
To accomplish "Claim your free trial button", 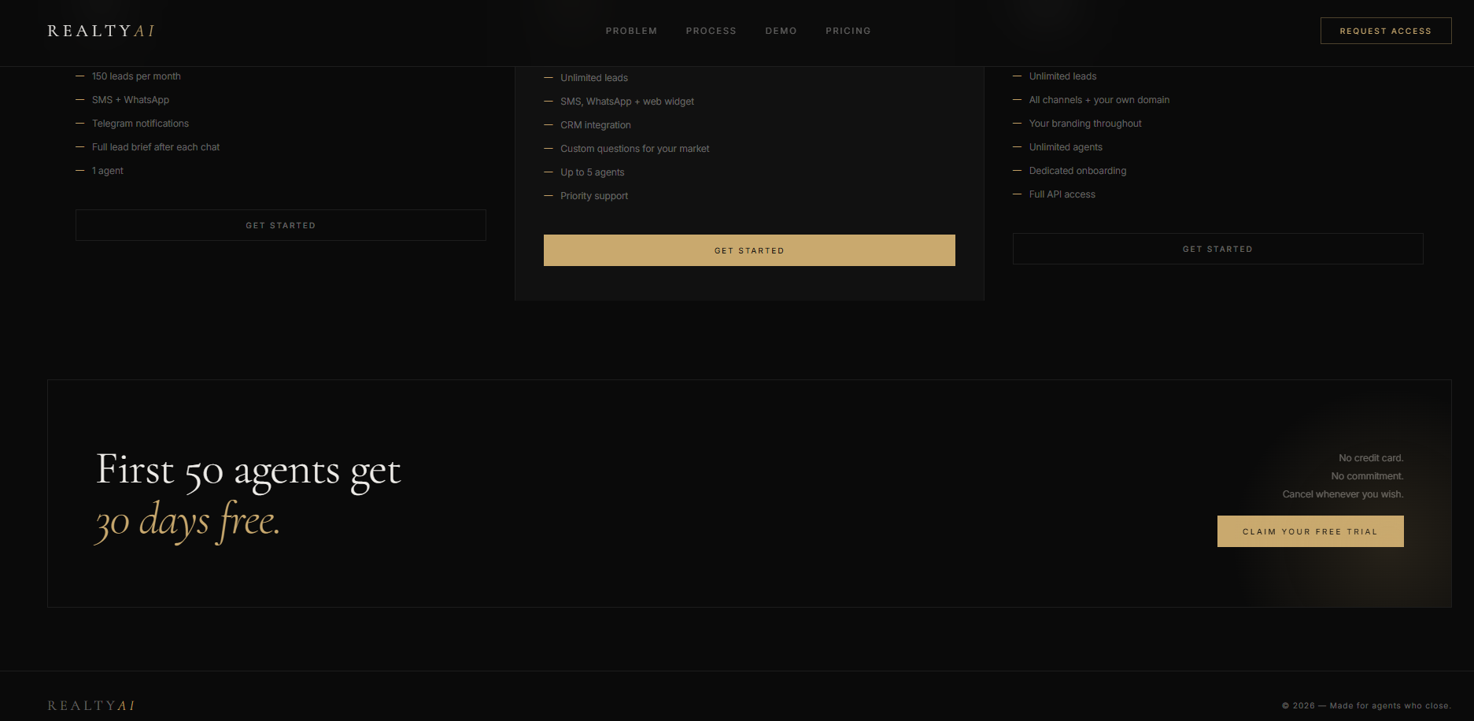I will click(x=1310, y=531).
